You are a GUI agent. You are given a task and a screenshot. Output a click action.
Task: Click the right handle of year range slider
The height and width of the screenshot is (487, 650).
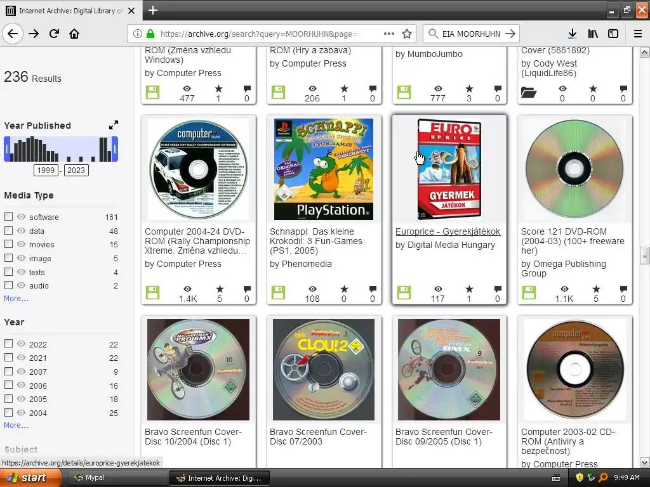point(116,149)
